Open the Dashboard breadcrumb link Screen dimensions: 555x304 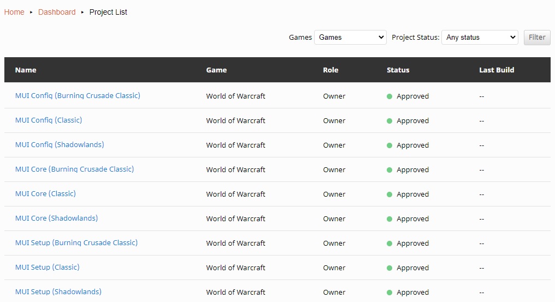pos(57,12)
